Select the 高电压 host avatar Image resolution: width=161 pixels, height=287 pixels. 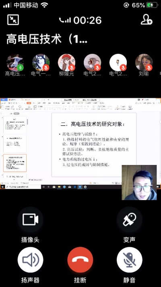15,62
